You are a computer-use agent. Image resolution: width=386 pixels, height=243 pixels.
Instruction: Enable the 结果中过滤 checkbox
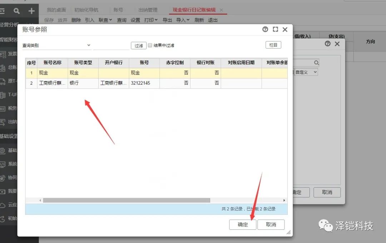tap(150, 45)
